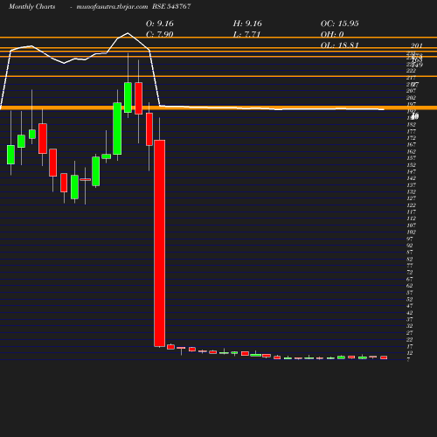Viewport: 437px width, 437px height.
Task: Click the "Monthly Charts" title text
Action: click(32, 7)
